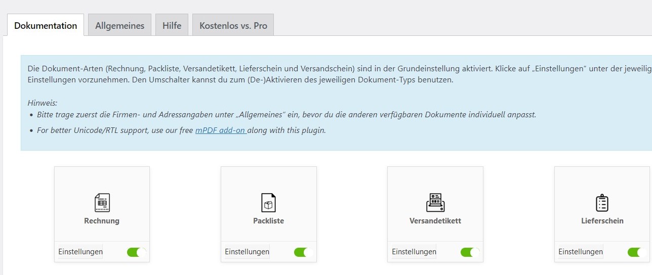Screen dimensions: 652x275
Task: Open the Lieferschein Einstellungen button
Action: 581,252
